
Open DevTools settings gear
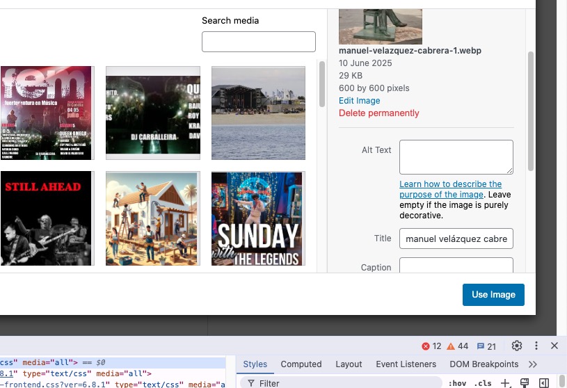pos(516,346)
